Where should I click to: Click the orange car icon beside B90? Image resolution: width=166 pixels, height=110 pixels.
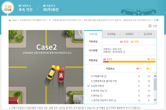coord(148,59)
